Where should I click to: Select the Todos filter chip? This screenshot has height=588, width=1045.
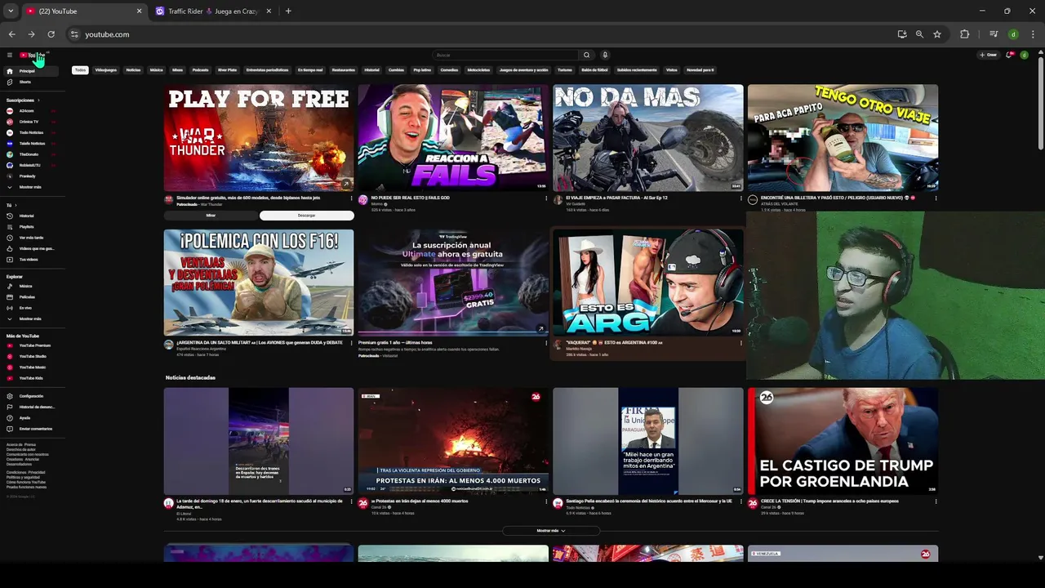pyautogui.click(x=80, y=70)
